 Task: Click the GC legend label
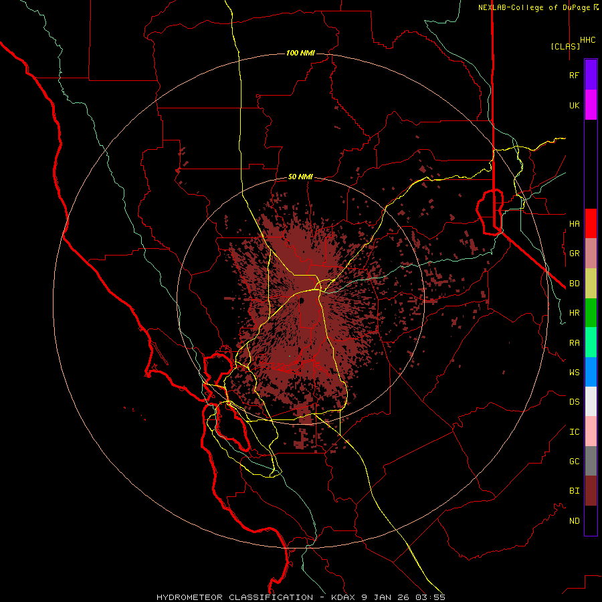[575, 462]
